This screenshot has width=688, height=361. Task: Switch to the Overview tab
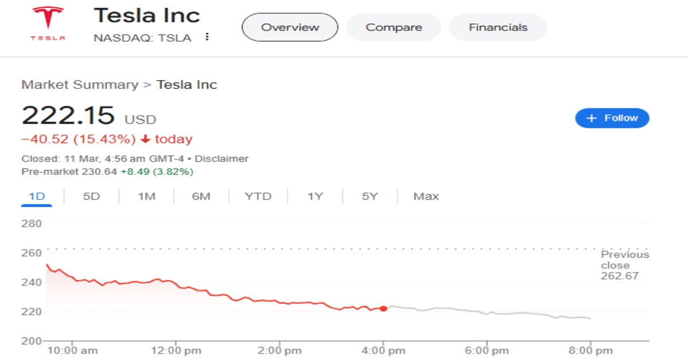point(290,28)
